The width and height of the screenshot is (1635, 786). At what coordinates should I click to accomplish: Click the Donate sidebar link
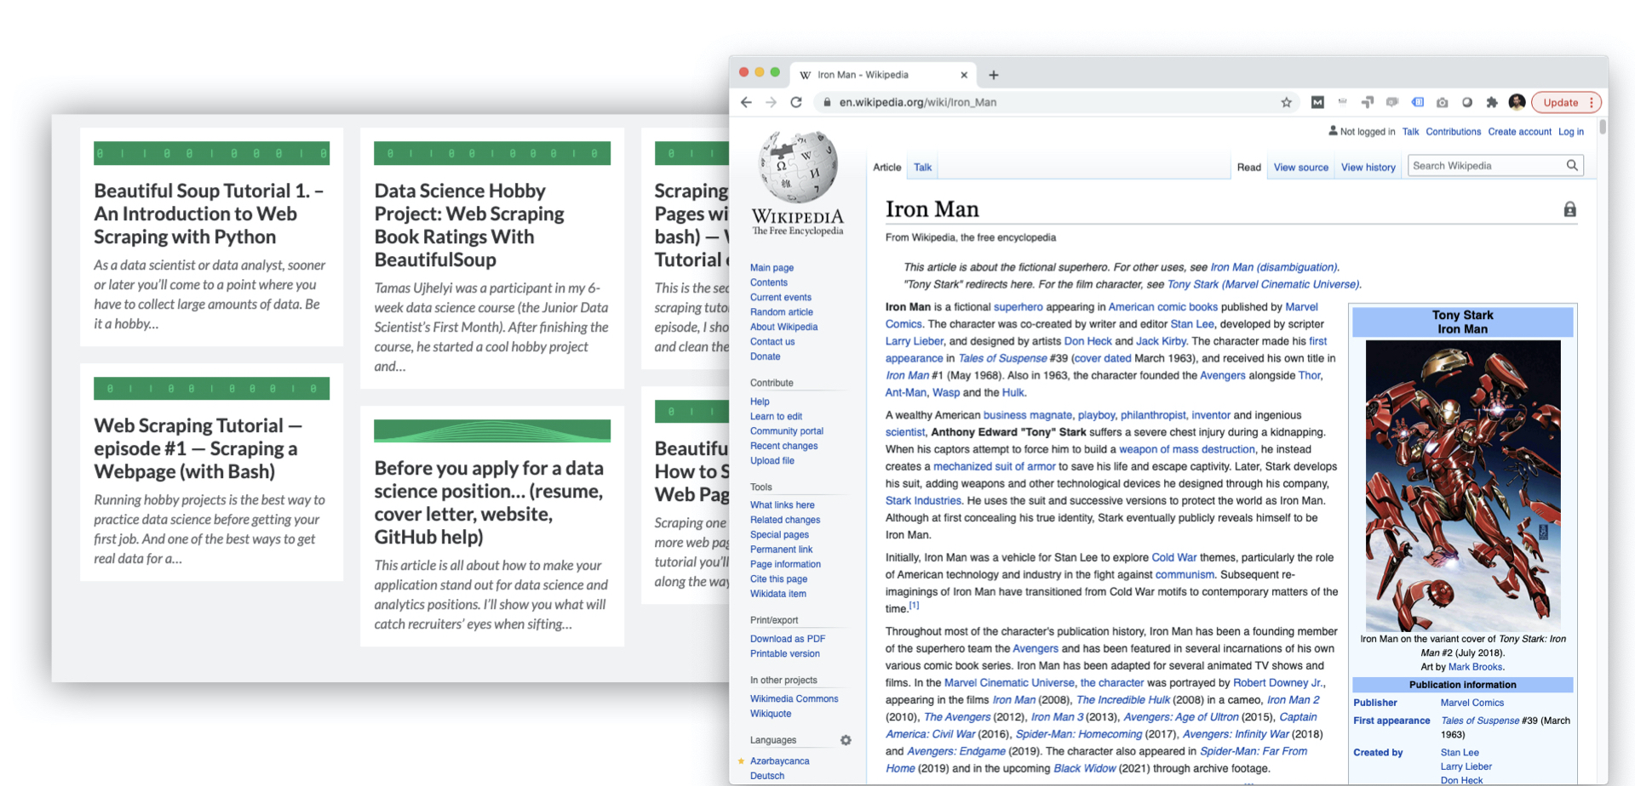point(765,356)
